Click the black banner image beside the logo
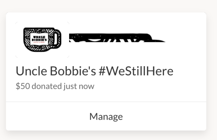 coord(117,38)
